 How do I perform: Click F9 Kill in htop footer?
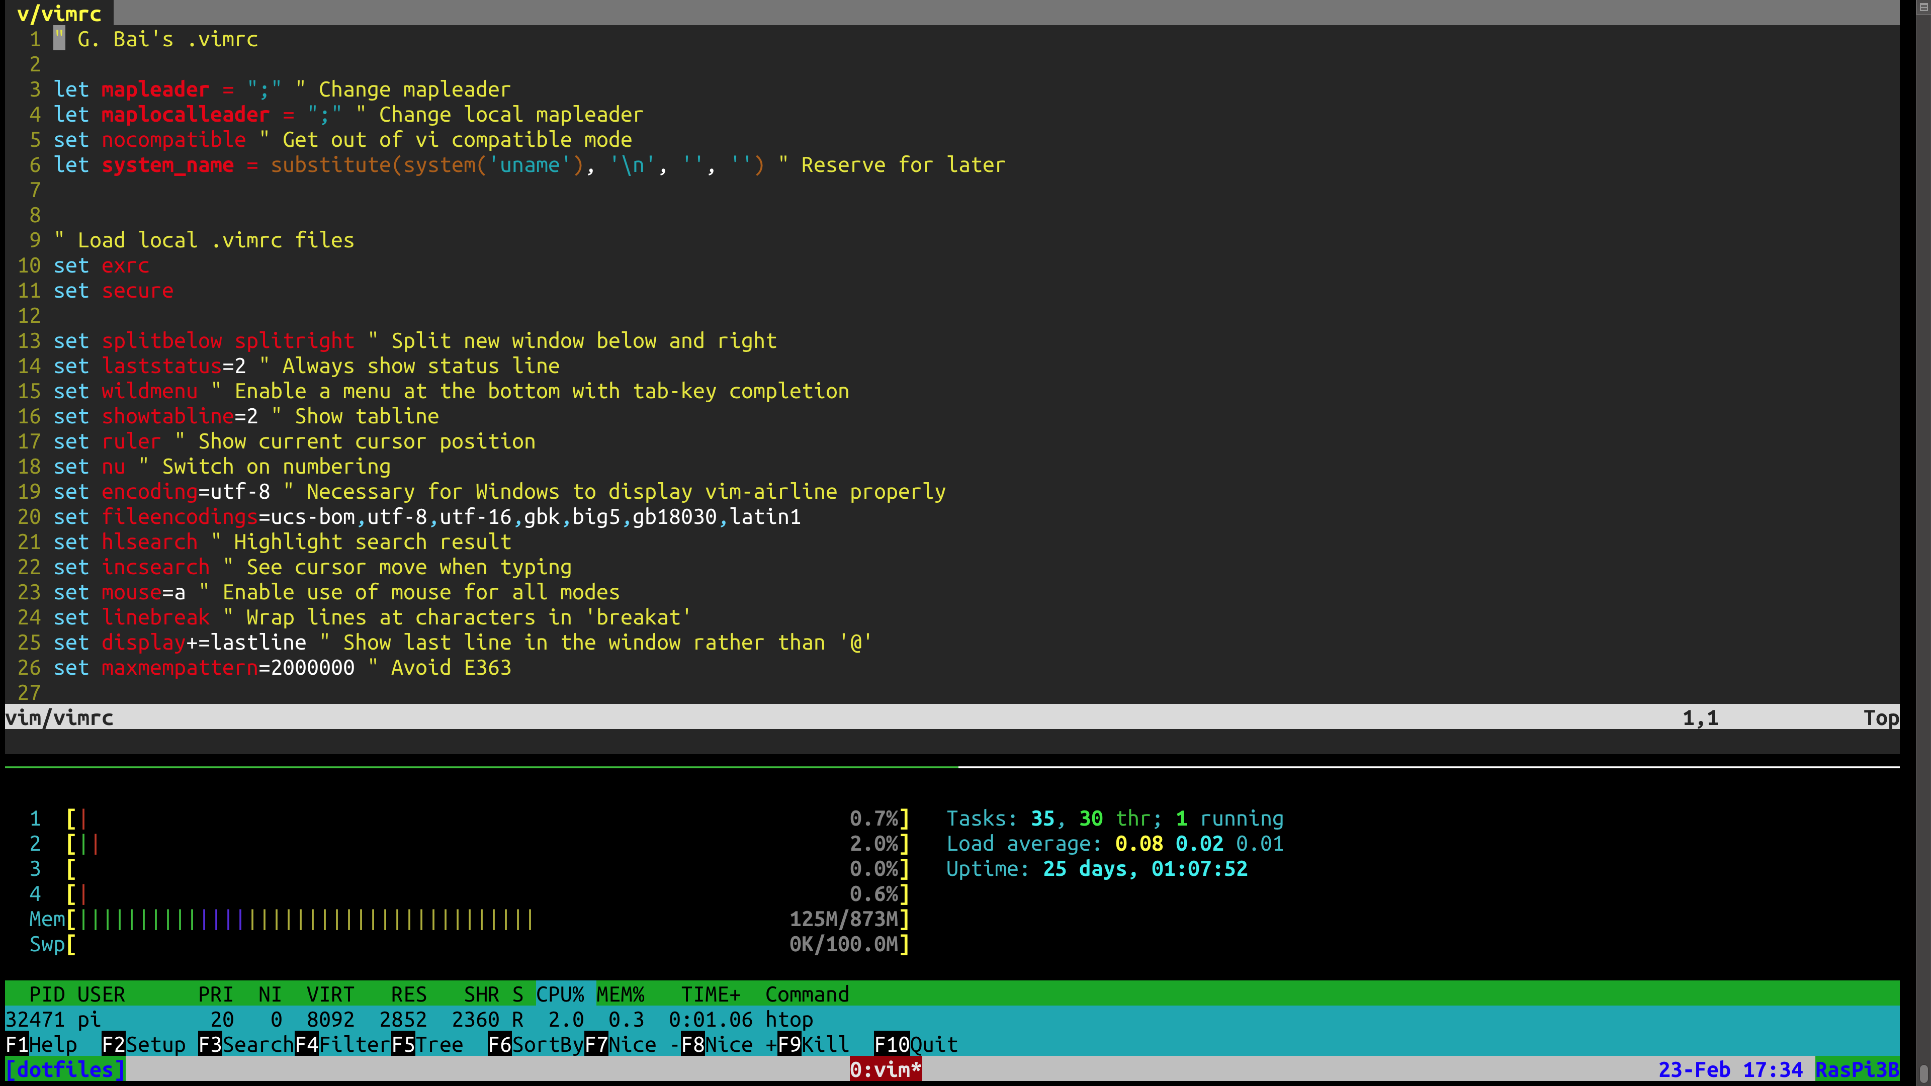(x=813, y=1044)
